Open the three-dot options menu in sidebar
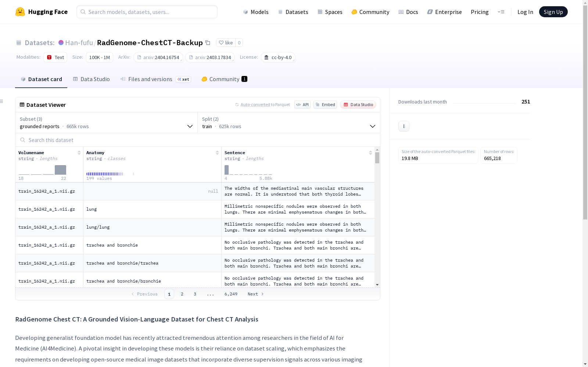 coord(404,126)
